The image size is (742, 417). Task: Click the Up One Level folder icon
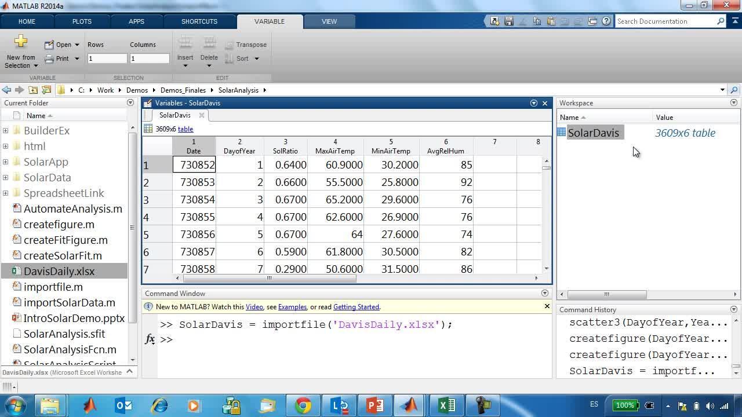click(x=33, y=90)
